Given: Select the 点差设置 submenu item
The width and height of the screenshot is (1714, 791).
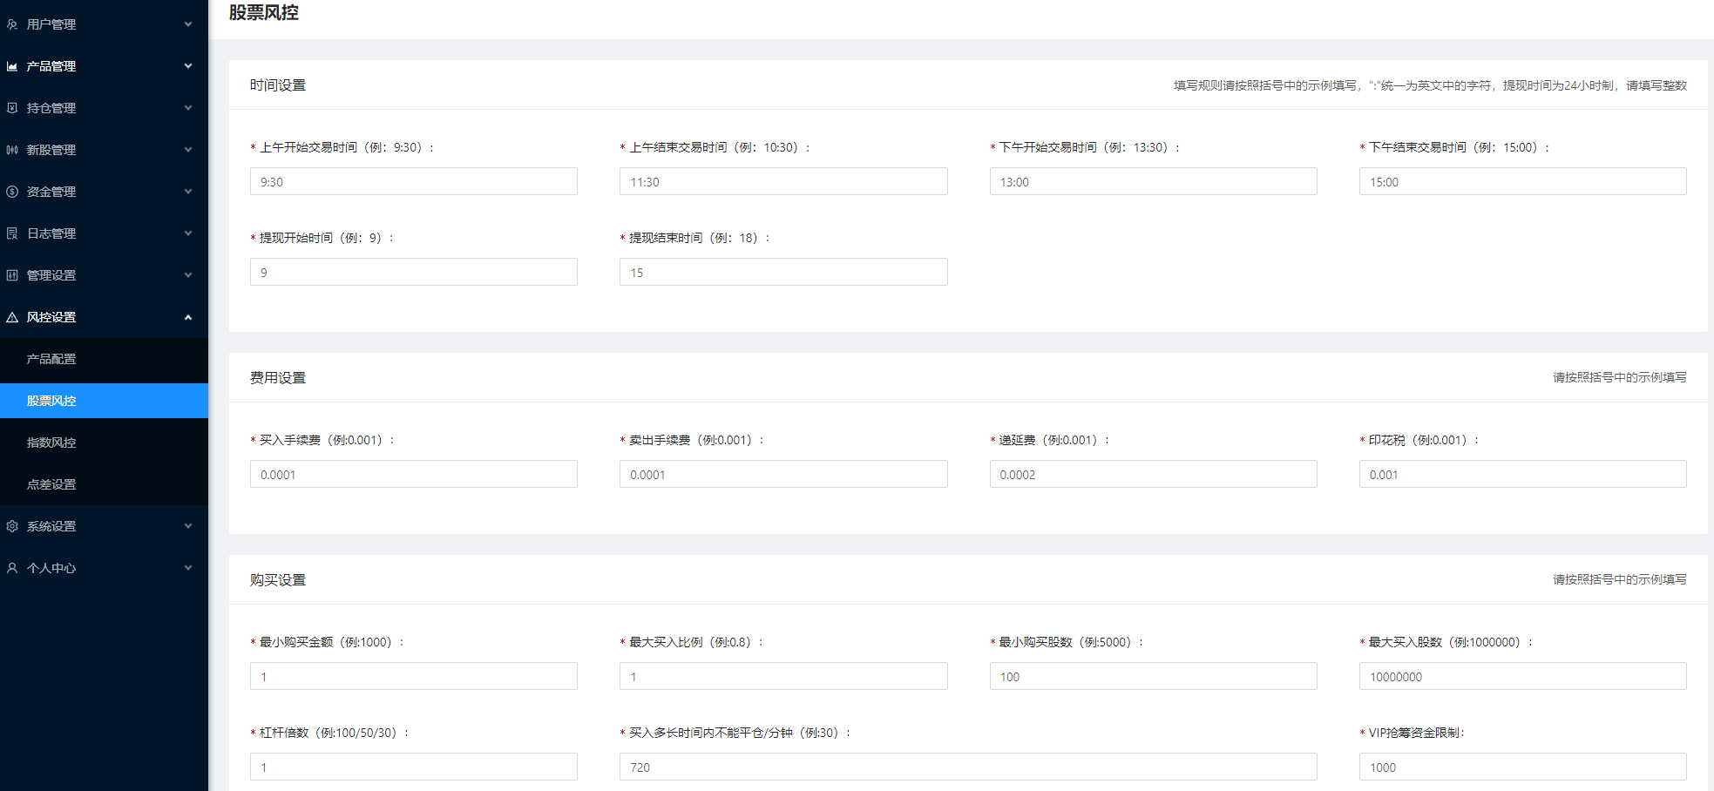Looking at the screenshot, I should click(x=51, y=484).
